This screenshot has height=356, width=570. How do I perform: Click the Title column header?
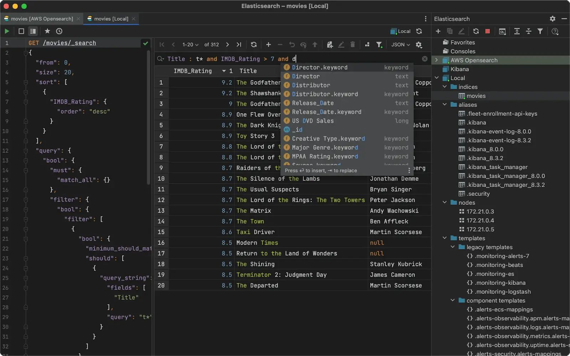(x=248, y=71)
